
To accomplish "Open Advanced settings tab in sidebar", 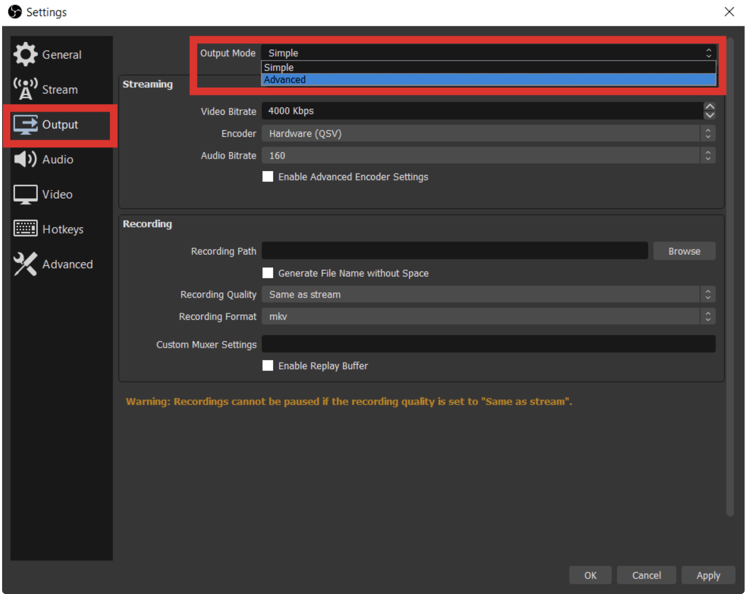I will (62, 264).
